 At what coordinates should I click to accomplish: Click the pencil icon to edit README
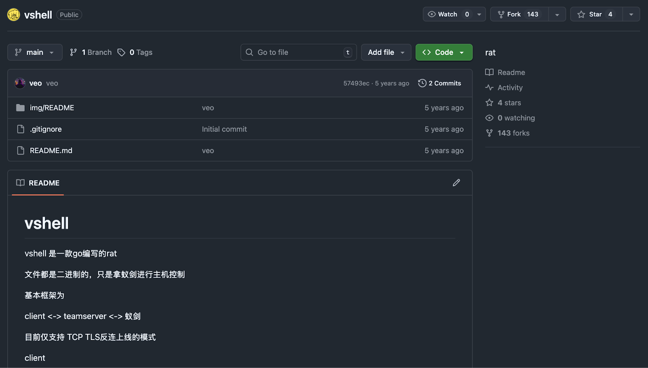[456, 183]
